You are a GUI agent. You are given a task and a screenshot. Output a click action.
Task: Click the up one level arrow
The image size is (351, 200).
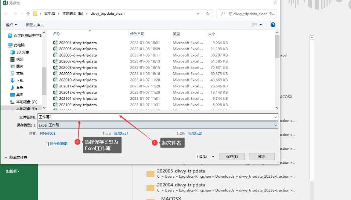tap(28, 14)
